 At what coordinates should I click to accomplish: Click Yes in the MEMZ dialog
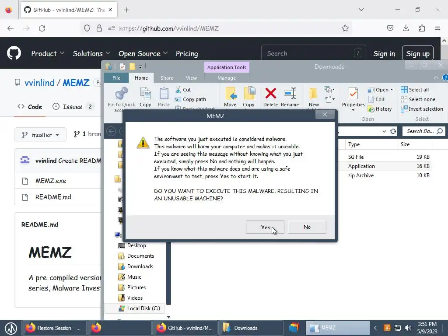click(x=265, y=227)
